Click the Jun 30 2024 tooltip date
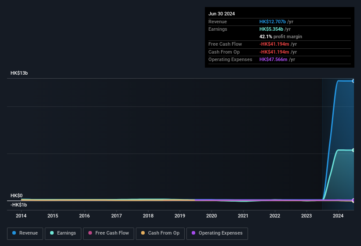This screenshot has height=246, width=361. pyautogui.click(x=222, y=14)
